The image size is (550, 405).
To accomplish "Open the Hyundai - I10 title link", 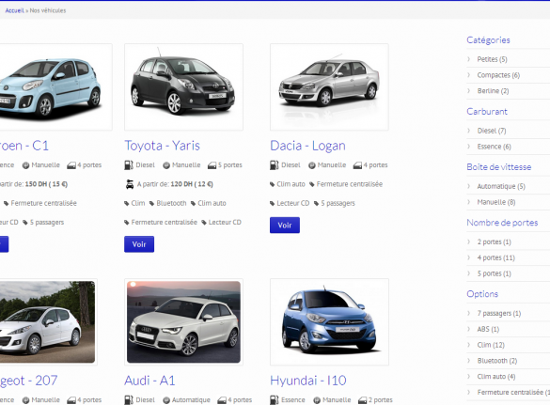I will pos(308,381).
